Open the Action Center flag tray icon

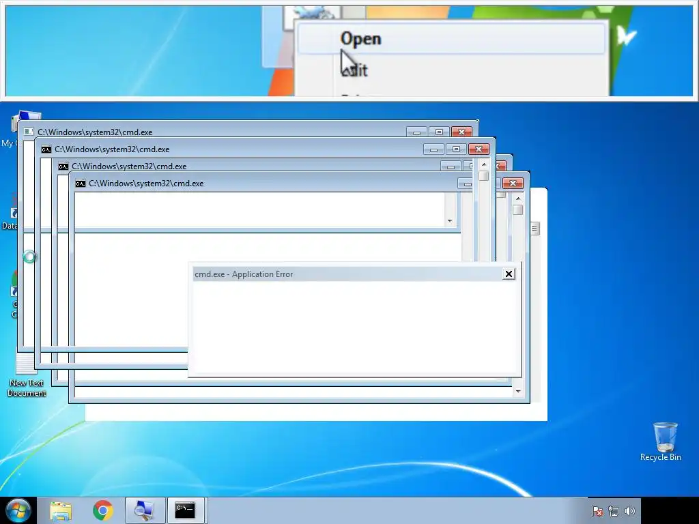597,511
